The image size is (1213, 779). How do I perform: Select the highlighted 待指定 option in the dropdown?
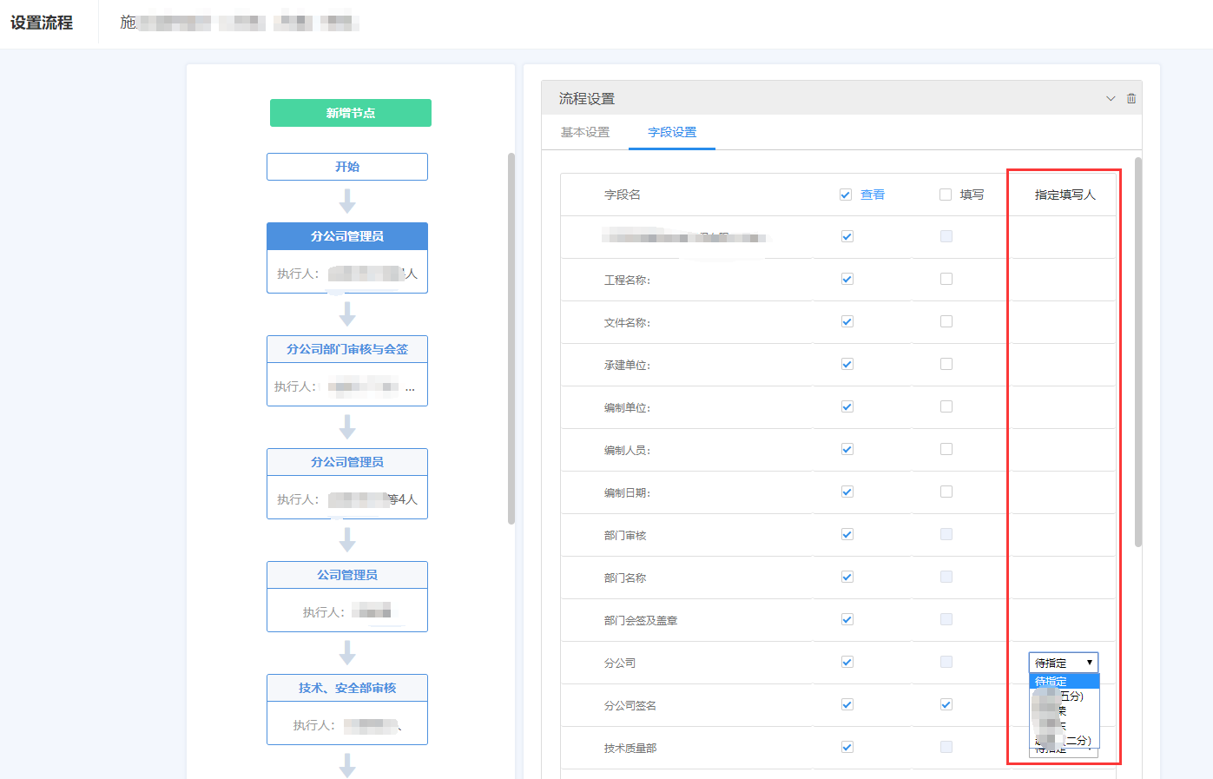pyautogui.click(x=1063, y=681)
